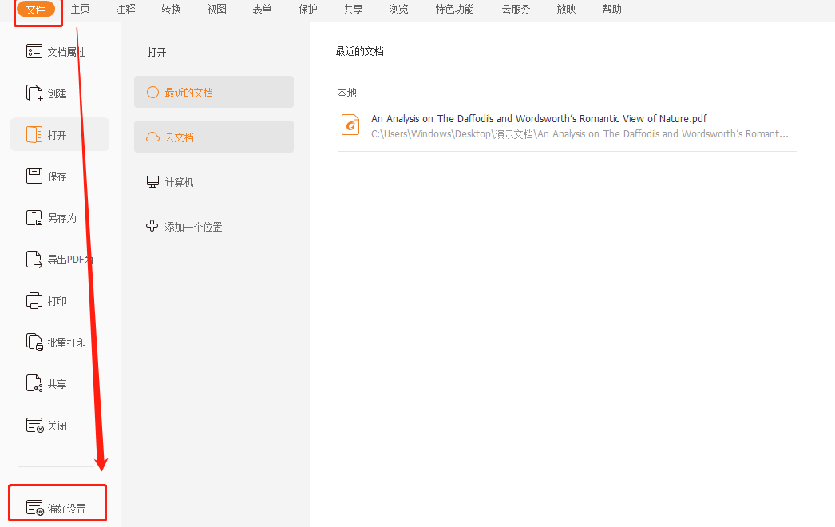Select the 共享 share icon
Viewport: 835px width, 527px height.
(x=48, y=383)
